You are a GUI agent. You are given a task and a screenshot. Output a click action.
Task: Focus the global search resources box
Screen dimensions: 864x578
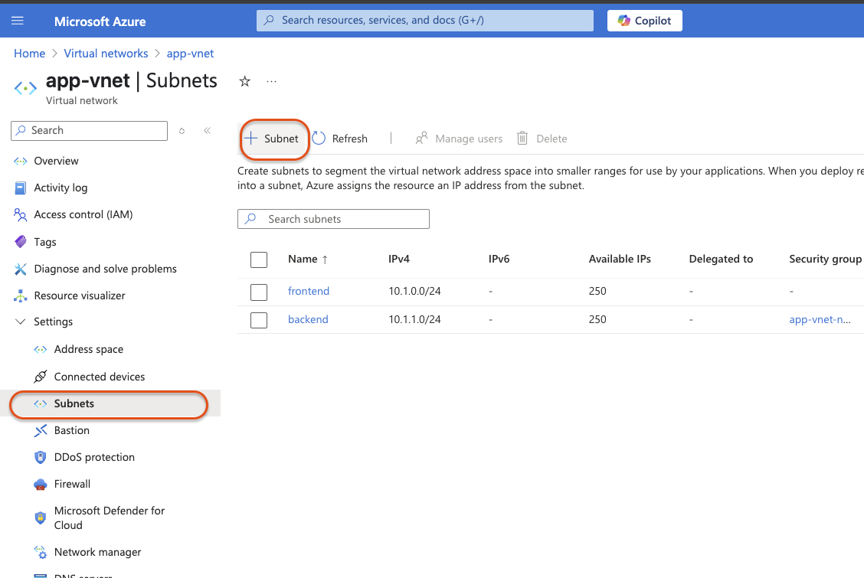pos(425,21)
